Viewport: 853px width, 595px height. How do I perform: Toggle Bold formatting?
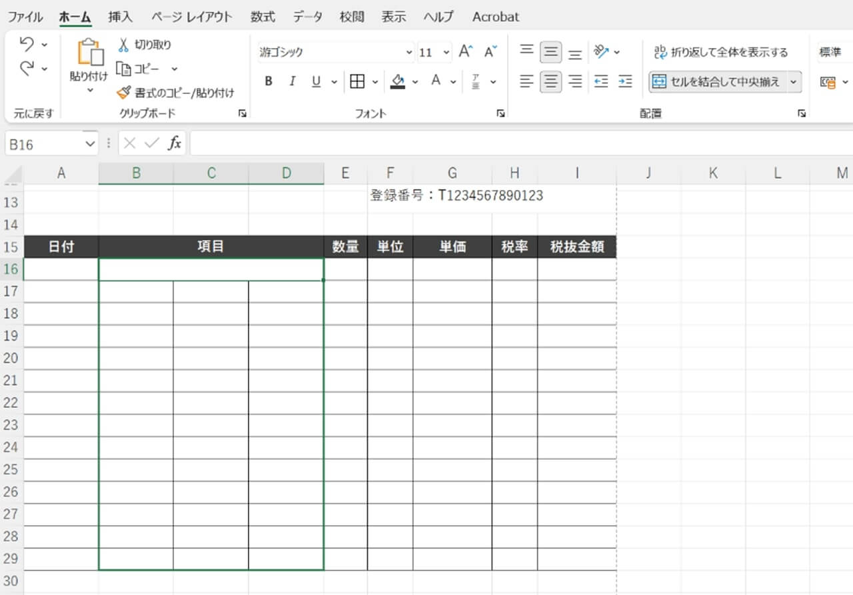tap(269, 81)
